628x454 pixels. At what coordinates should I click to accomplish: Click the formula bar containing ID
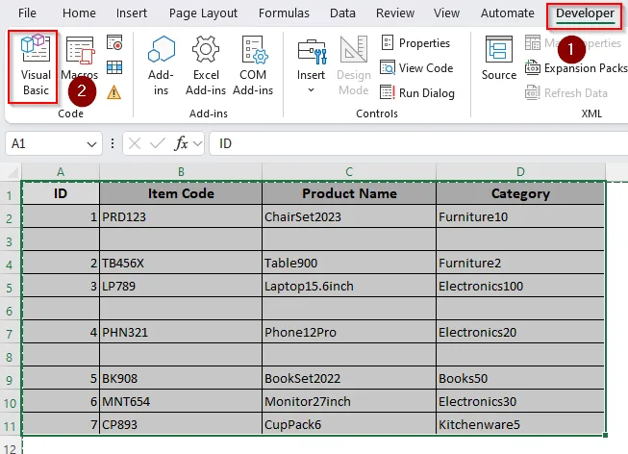pos(418,143)
